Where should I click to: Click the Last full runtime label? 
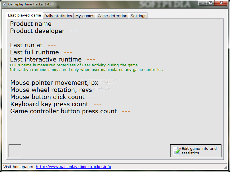34,52
